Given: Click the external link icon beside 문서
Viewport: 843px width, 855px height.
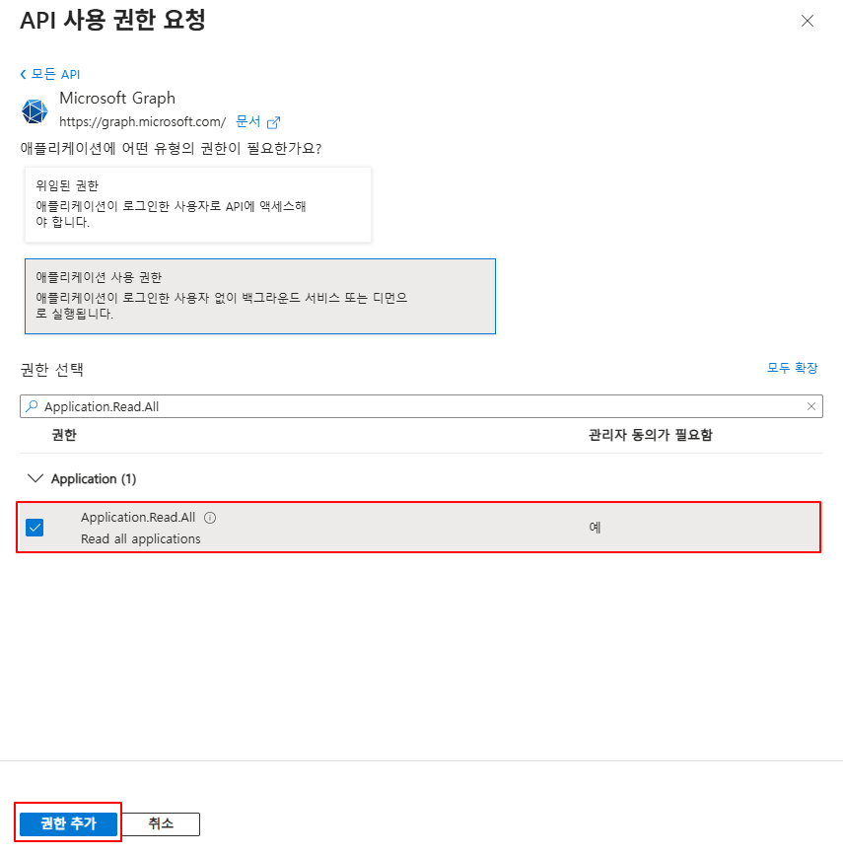Looking at the screenshot, I should (x=273, y=122).
